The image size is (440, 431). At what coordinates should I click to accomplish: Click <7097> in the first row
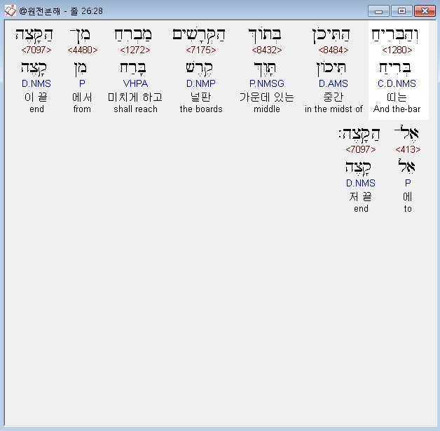36,50
